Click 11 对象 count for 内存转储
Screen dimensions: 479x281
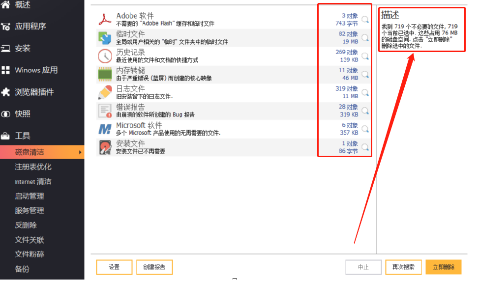click(348, 70)
